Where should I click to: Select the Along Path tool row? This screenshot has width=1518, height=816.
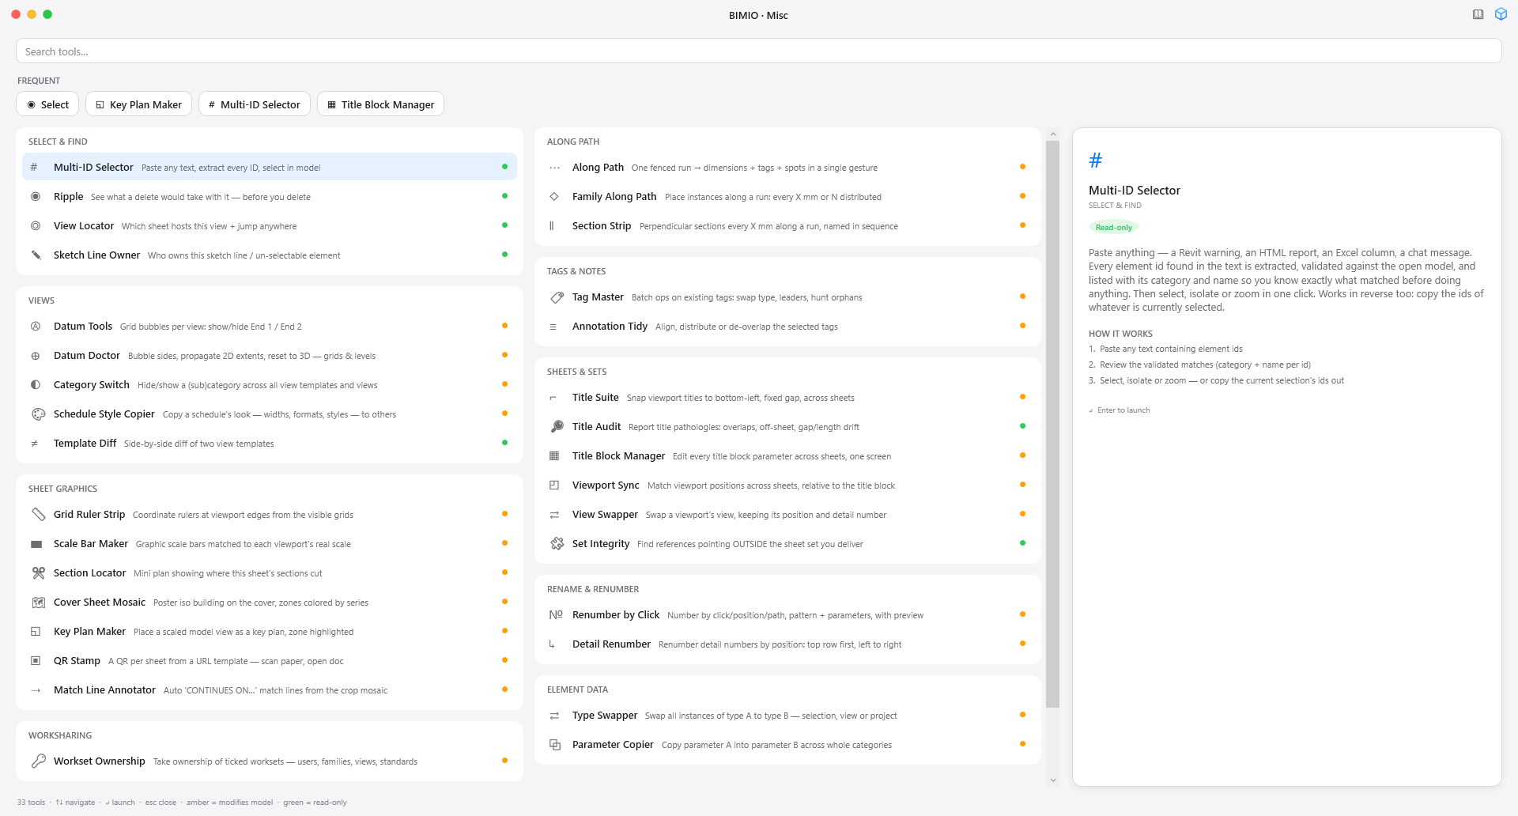tap(787, 167)
